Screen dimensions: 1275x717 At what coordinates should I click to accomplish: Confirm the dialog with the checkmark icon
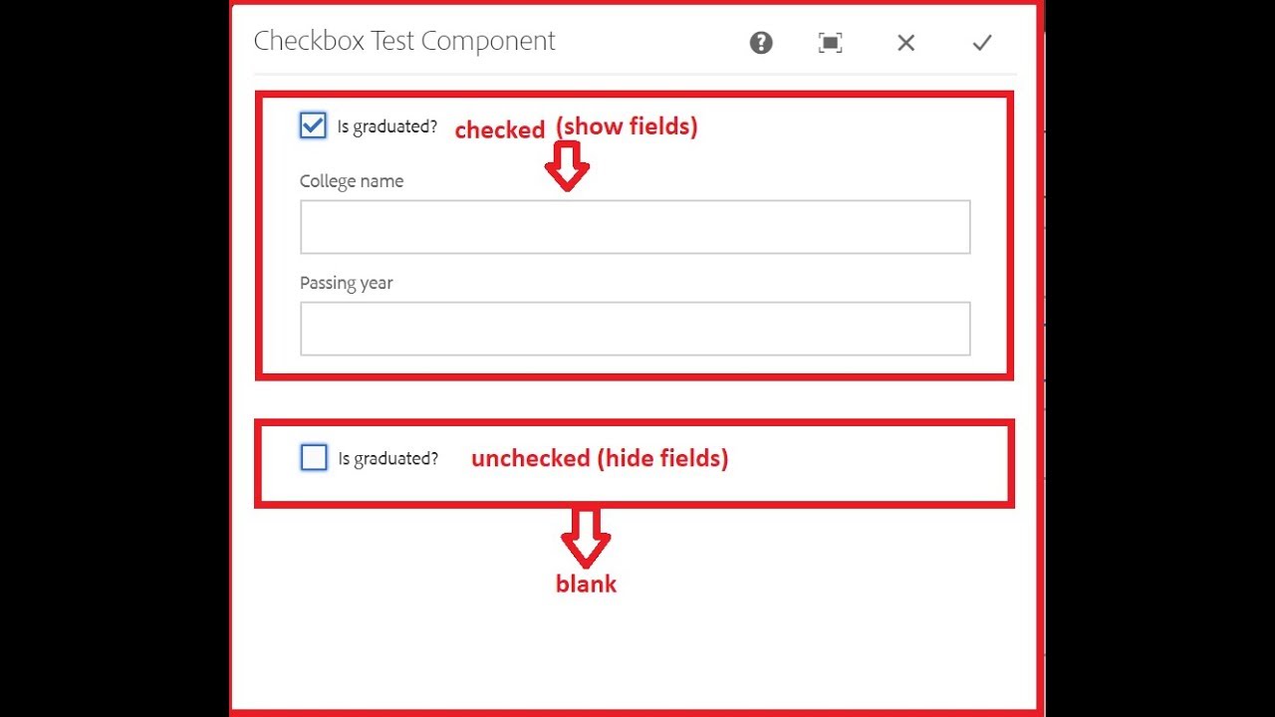tap(982, 43)
